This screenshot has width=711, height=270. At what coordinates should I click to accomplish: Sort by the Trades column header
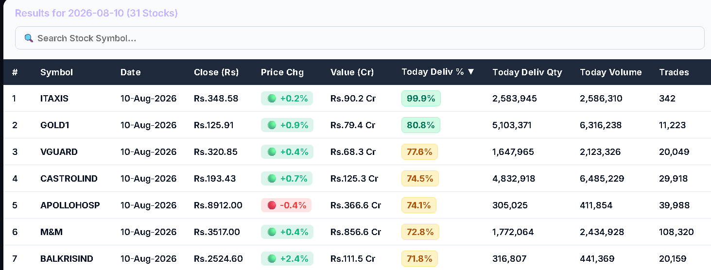(x=674, y=72)
